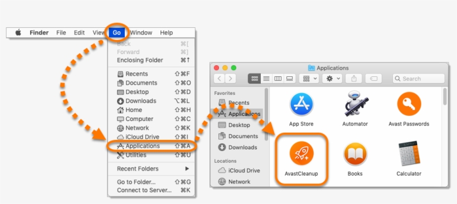Select Recents in Finder sidebar
This screenshot has width=457, height=204.
tap(237, 103)
